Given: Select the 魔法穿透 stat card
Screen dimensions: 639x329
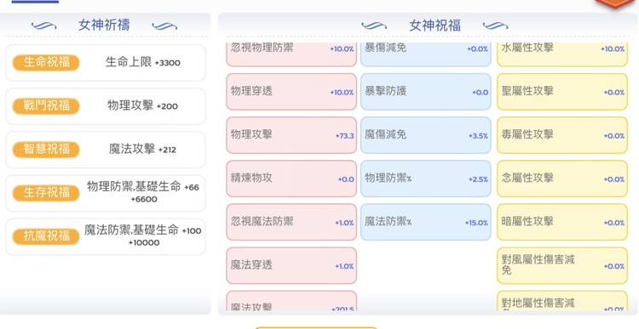Looking at the screenshot, I should 291,266.
